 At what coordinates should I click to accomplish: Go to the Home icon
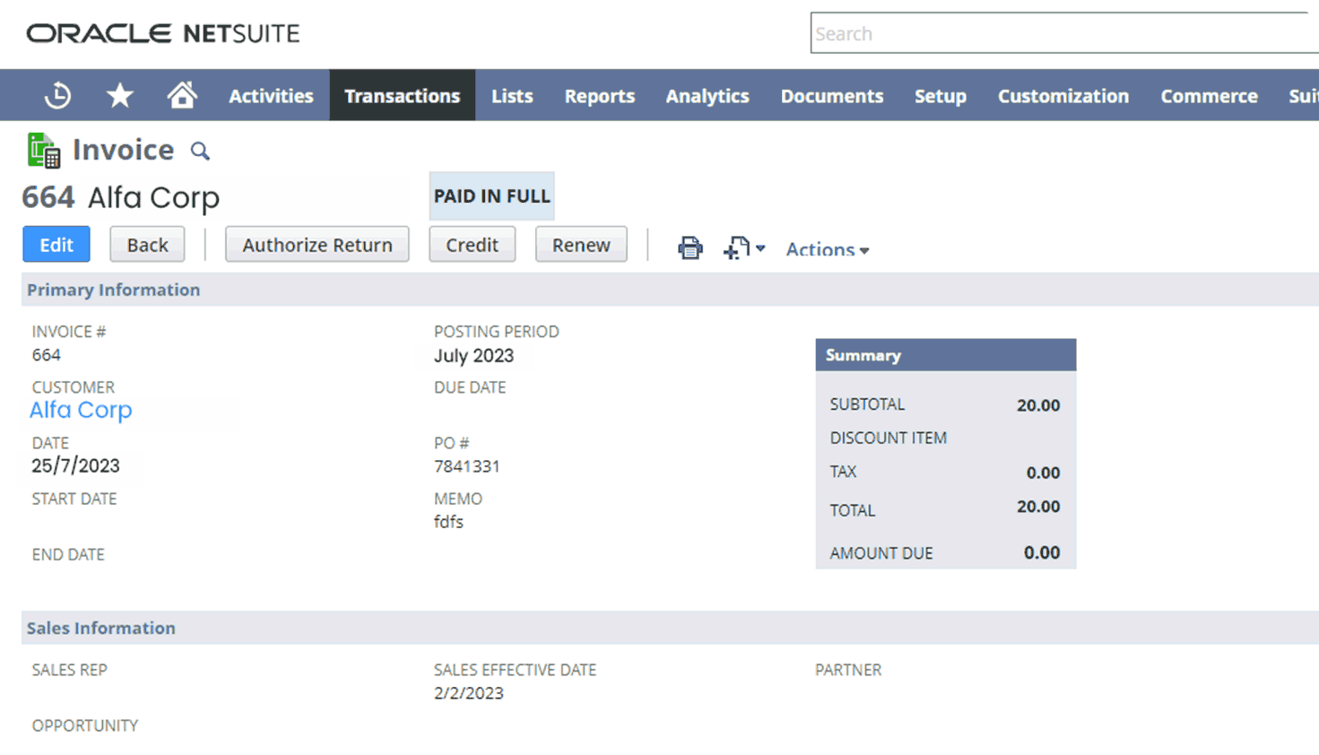[x=182, y=95]
